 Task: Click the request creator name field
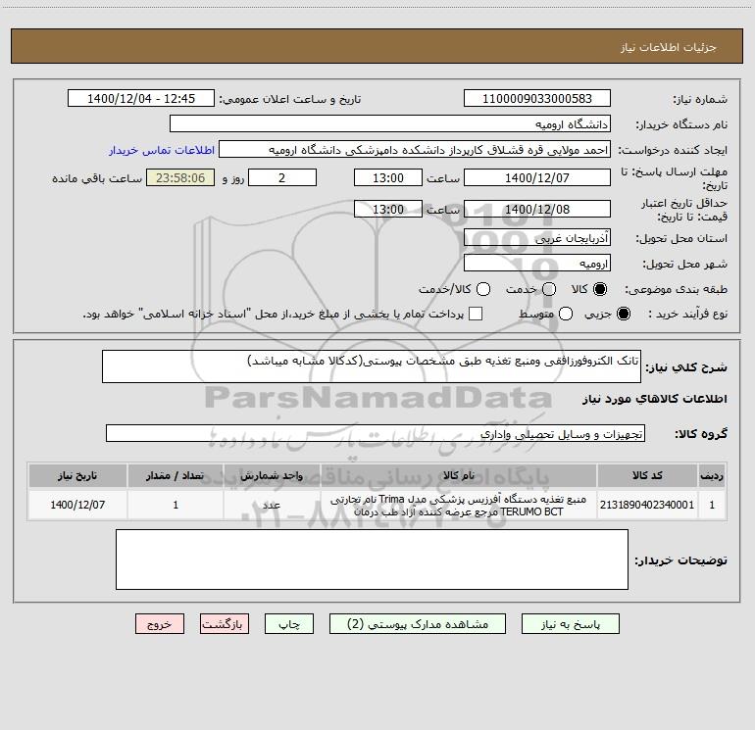(415, 150)
